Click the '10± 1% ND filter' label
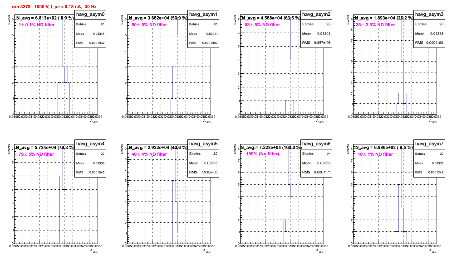This screenshot has width=452, height=259. pos(375,154)
